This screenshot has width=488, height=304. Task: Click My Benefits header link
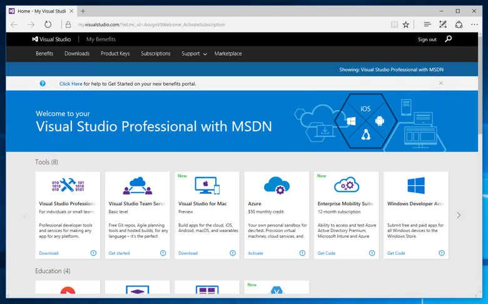coord(101,39)
